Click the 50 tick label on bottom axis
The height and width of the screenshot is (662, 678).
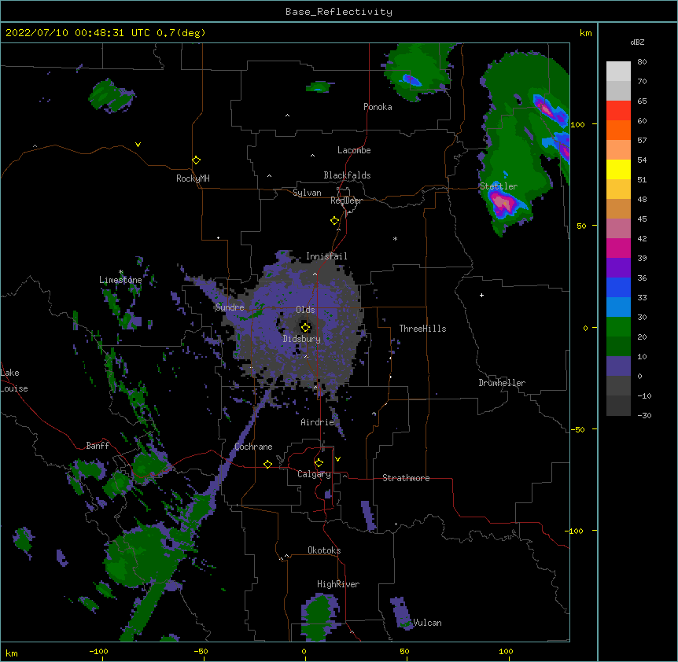[404, 651]
